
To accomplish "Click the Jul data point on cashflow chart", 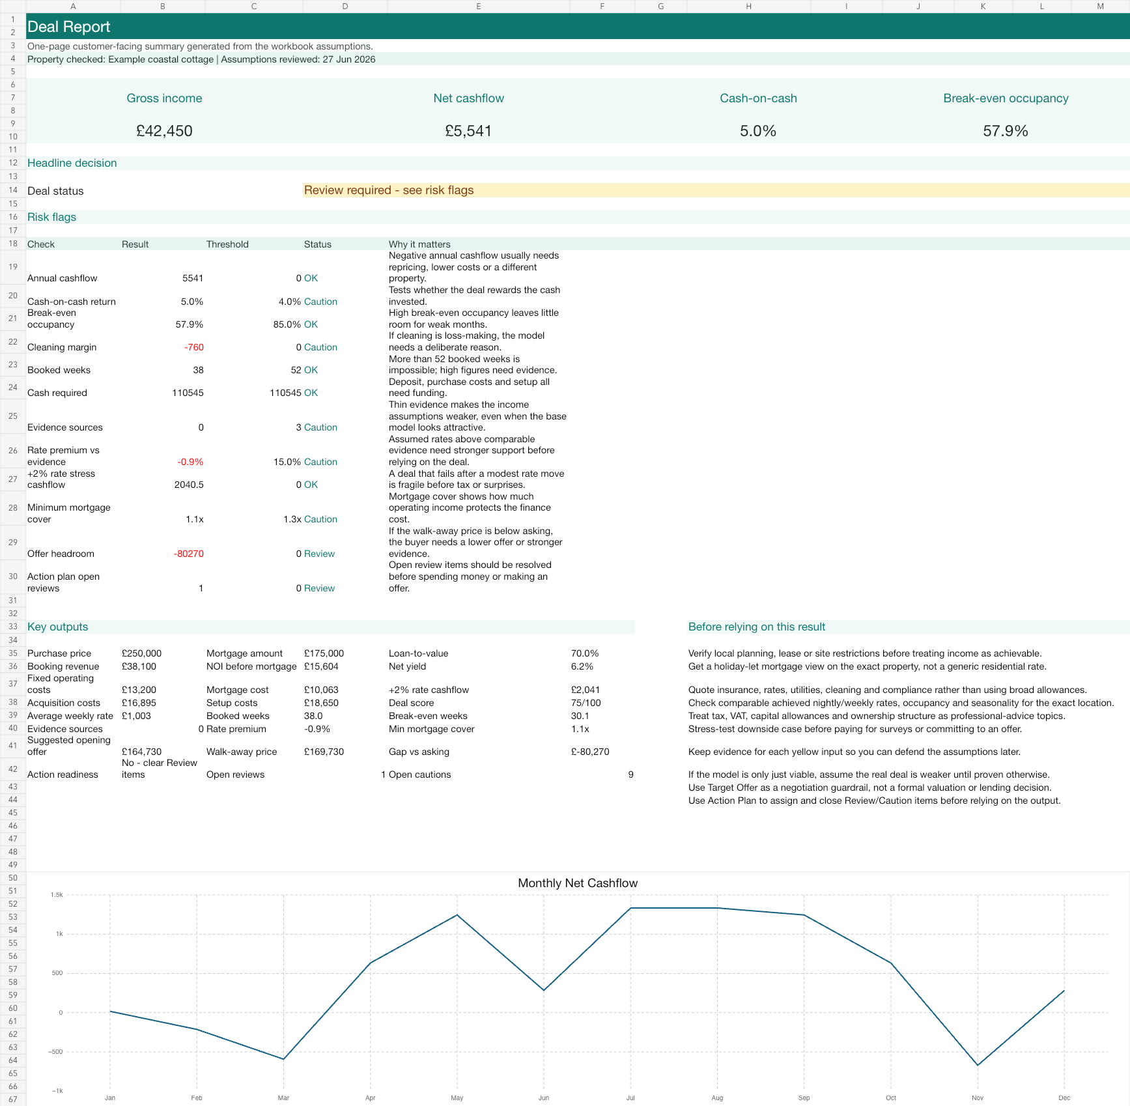I will tap(630, 908).
